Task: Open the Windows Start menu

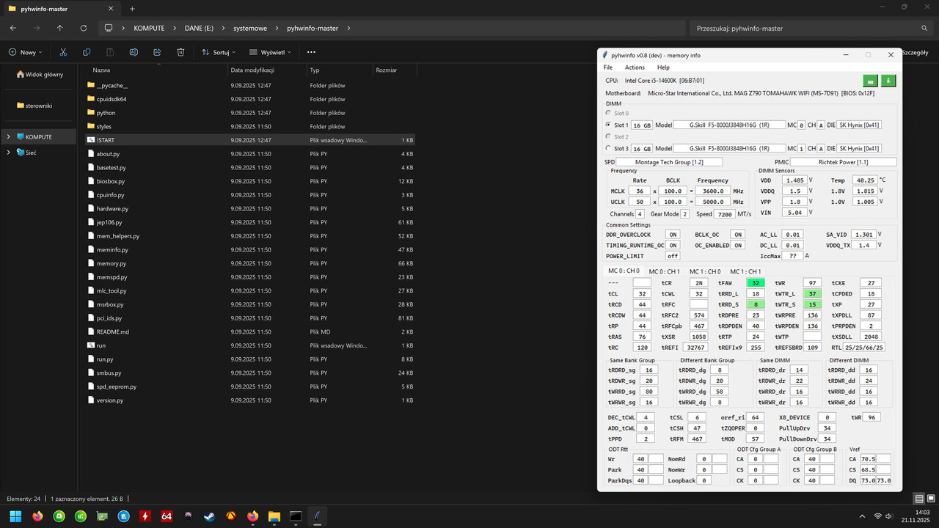Action: click(x=15, y=516)
